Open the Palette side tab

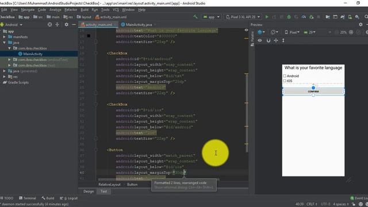[x=252, y=39]
